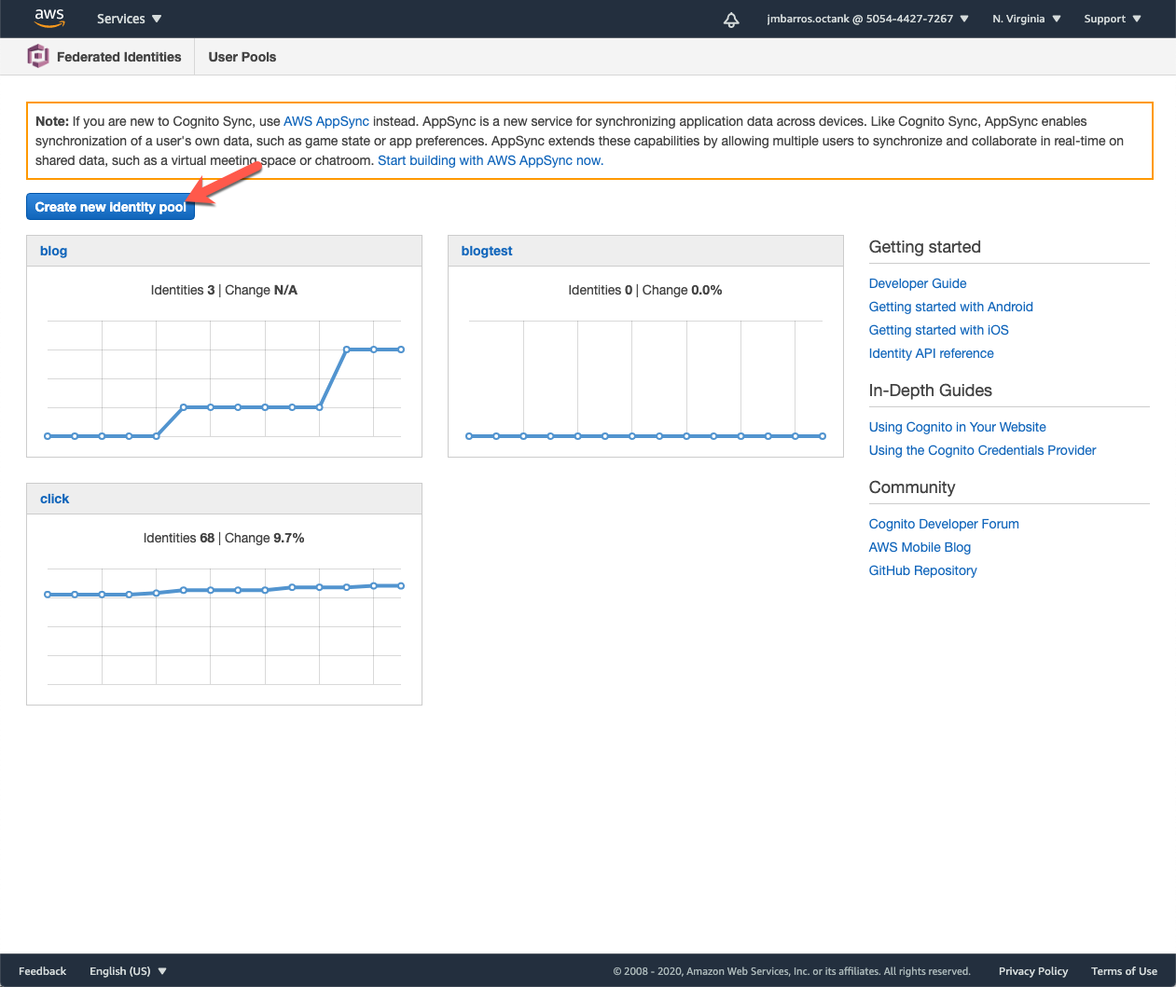Open Getting started with iOS link
The height and width of the screenshot is (987, 1176).
(x=939, y=330)
